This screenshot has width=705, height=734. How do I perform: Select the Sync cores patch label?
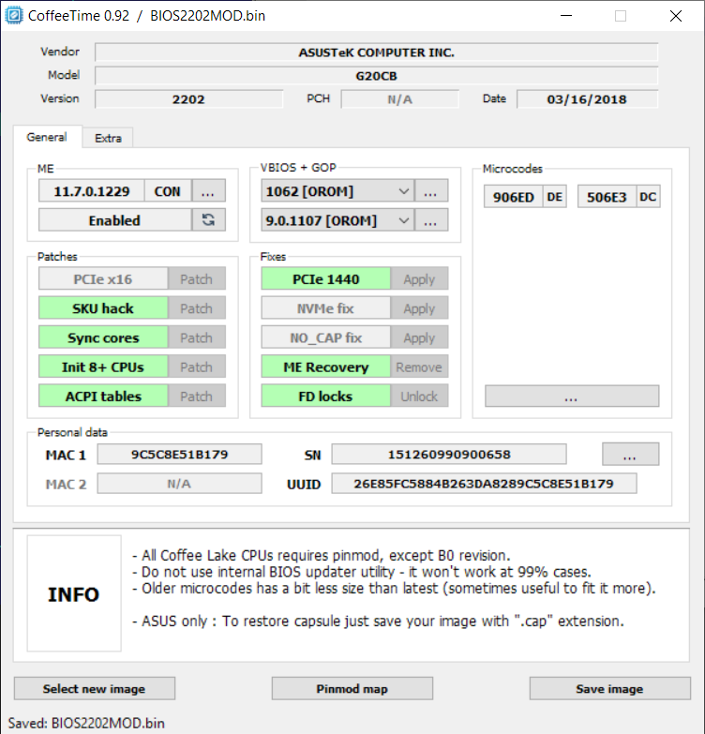(103, 337)
